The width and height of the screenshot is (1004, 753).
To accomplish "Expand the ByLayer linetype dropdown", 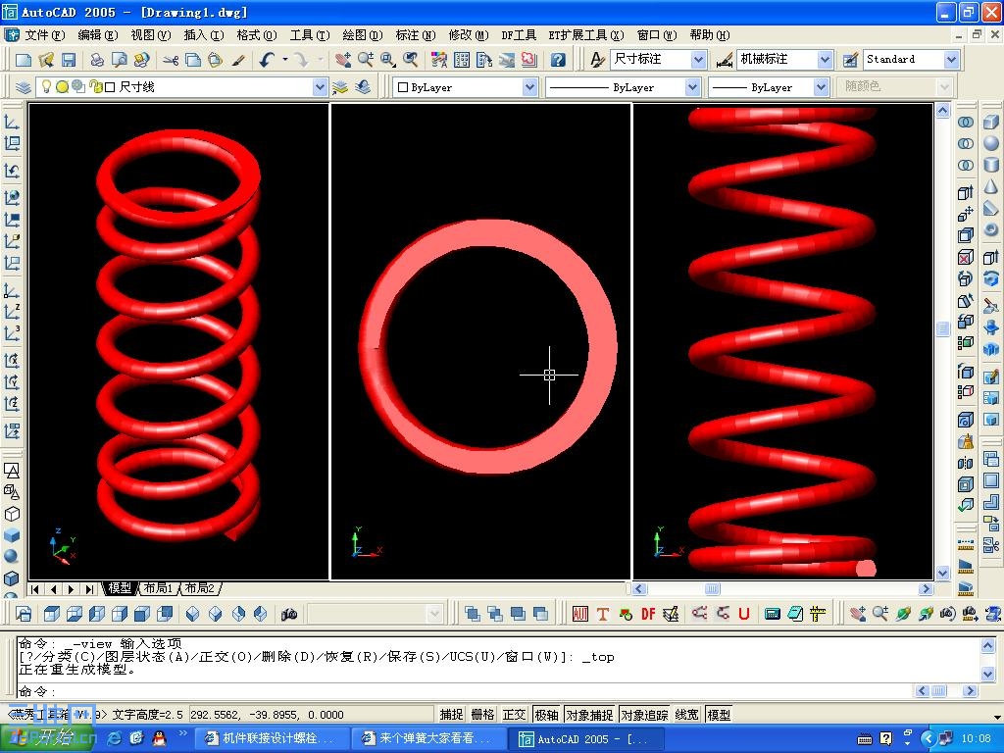I will [x=692, y=87].
